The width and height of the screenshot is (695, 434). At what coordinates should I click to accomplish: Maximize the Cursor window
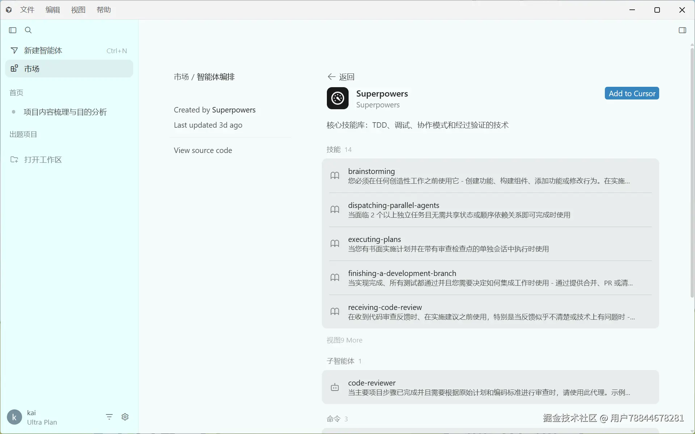click(657, 10)
